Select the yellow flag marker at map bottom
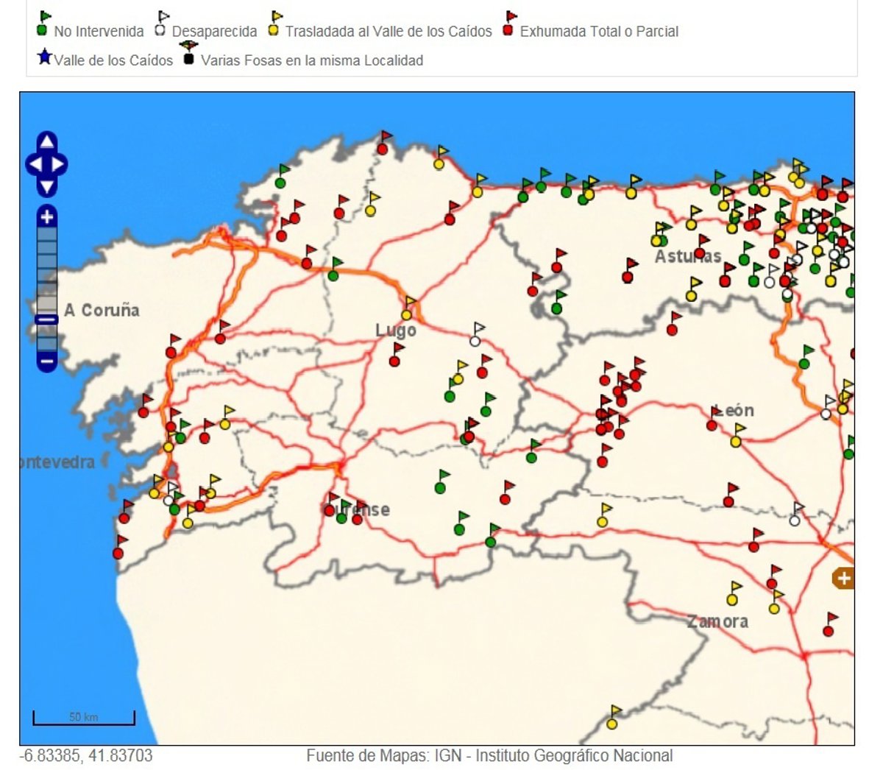Viewport: 883px width, 770px height. click(x=612, y=722)
